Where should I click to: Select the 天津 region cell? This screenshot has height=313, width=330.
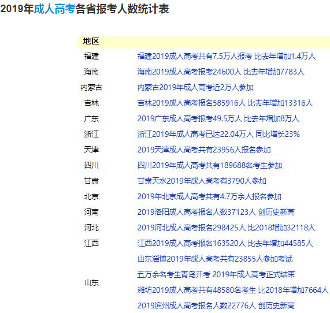pyautogui.click(x=91, y=150)
